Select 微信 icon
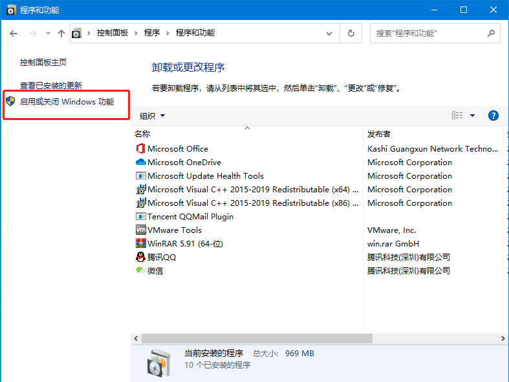Viewport: 509px width, 382px height. coord(140,270)
